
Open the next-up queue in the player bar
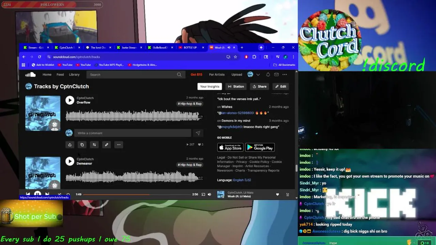click(287, 194)
